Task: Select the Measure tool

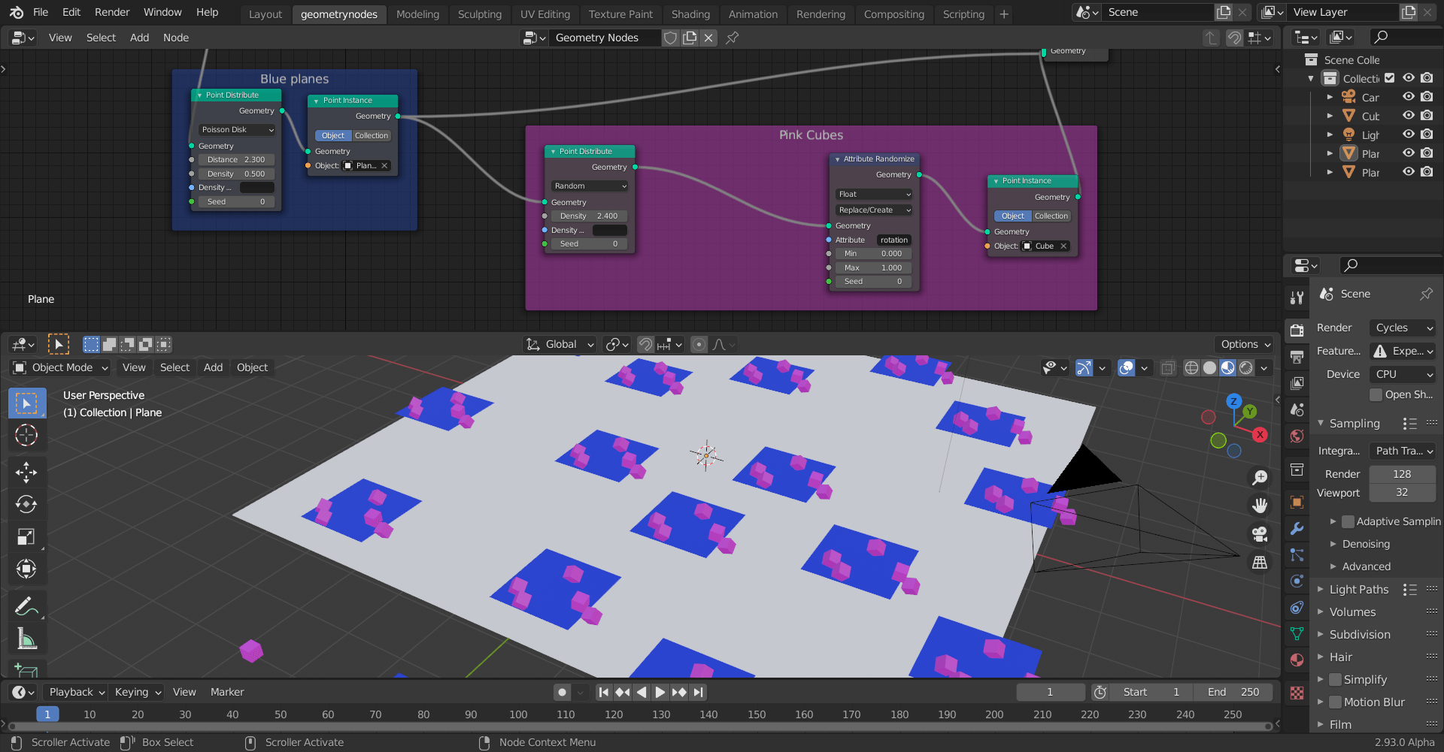Action: 26,639
